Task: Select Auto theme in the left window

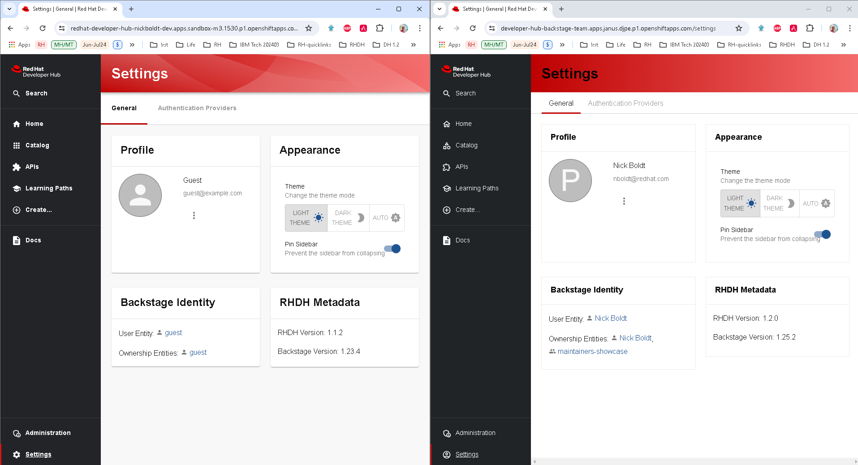Action: [387, 218]
